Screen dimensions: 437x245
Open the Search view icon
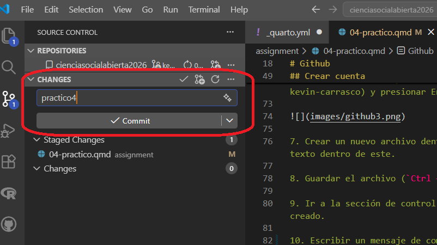pos(9,67)
